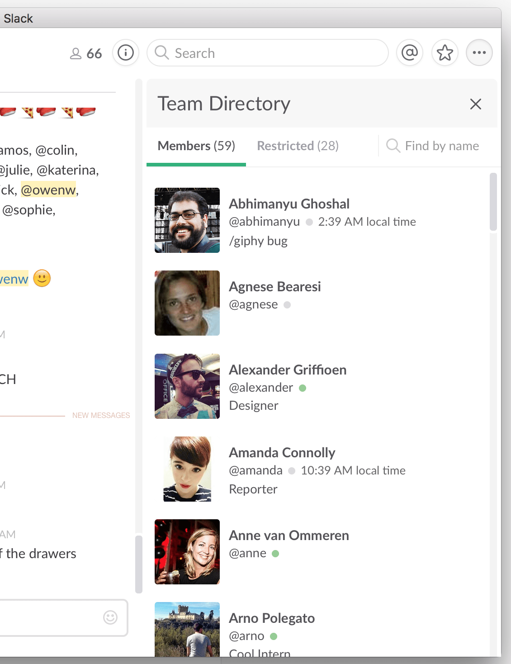Viewport: 511px width, 664px height.
Task: Open Amanda Connolly's profile
Action: (282, 452)
